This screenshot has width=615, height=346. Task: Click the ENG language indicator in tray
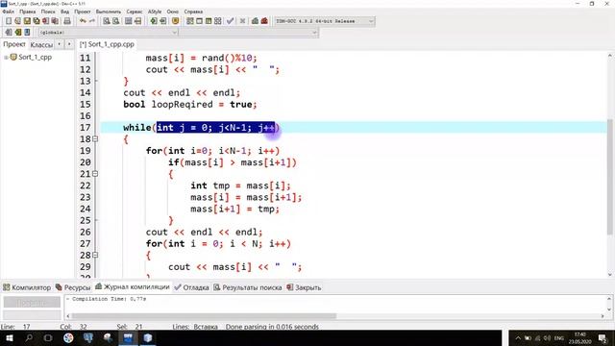(559, 338)
